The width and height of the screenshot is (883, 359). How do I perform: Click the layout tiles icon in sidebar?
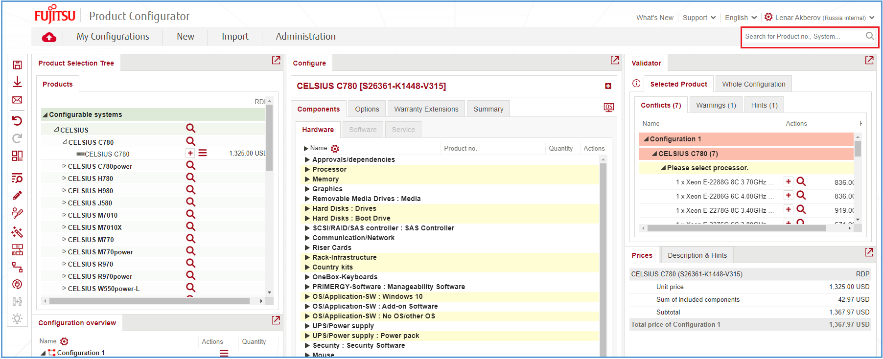click(17, 156)
